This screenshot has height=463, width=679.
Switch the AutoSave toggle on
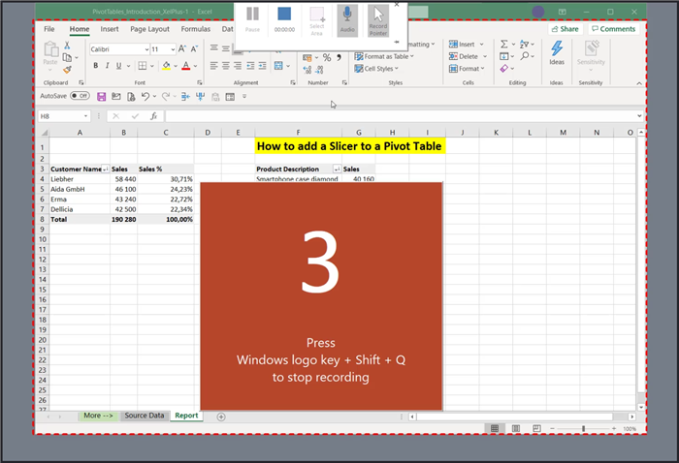coord(79,96)
